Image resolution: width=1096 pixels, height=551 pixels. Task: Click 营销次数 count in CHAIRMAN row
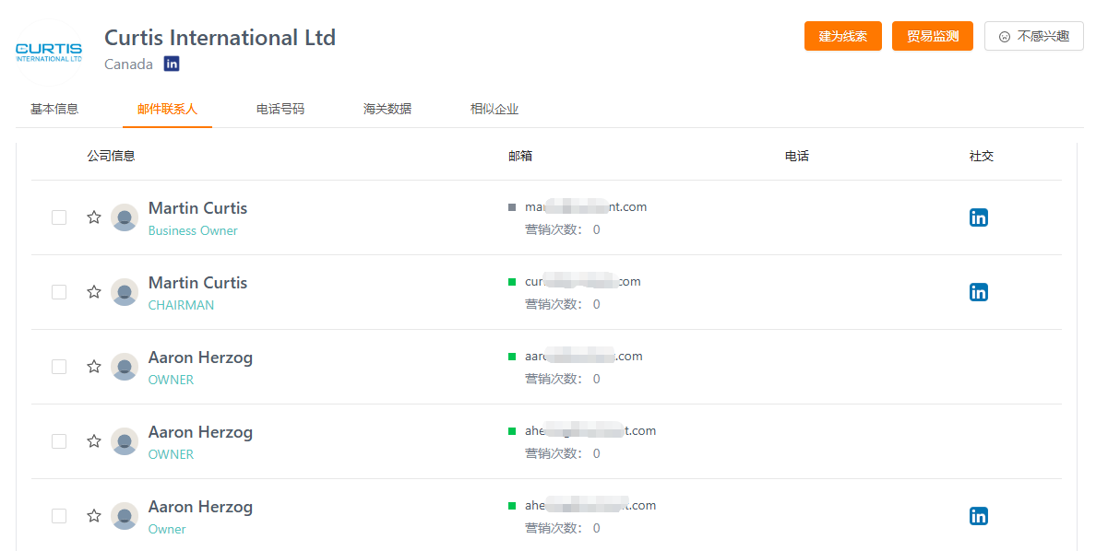coord(563,304)
